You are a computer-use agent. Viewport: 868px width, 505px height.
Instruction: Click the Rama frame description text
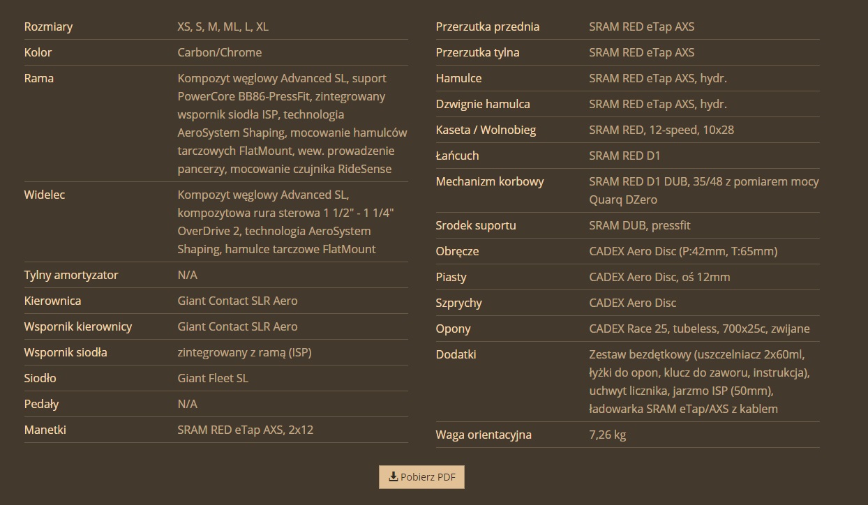292,123
